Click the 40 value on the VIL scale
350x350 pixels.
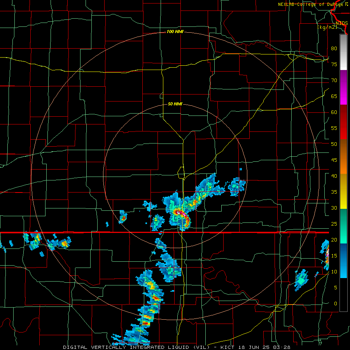(334, 176)
